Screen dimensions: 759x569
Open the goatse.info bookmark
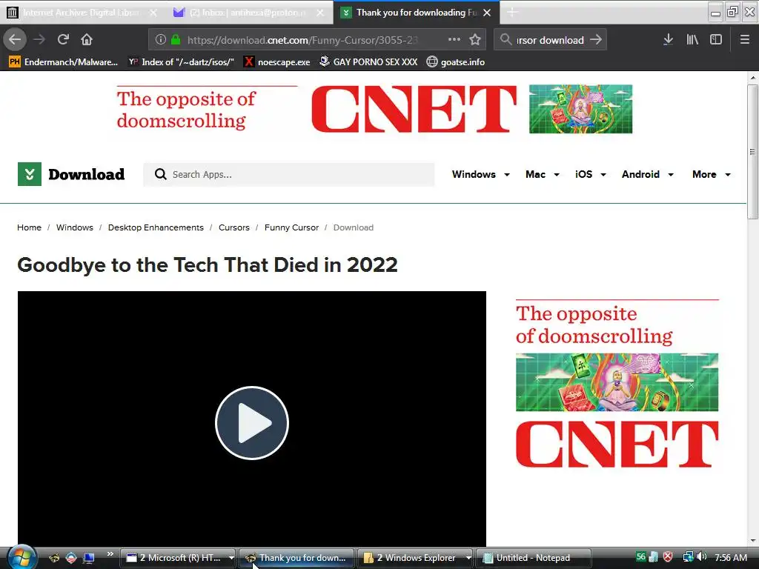(456, 62)
